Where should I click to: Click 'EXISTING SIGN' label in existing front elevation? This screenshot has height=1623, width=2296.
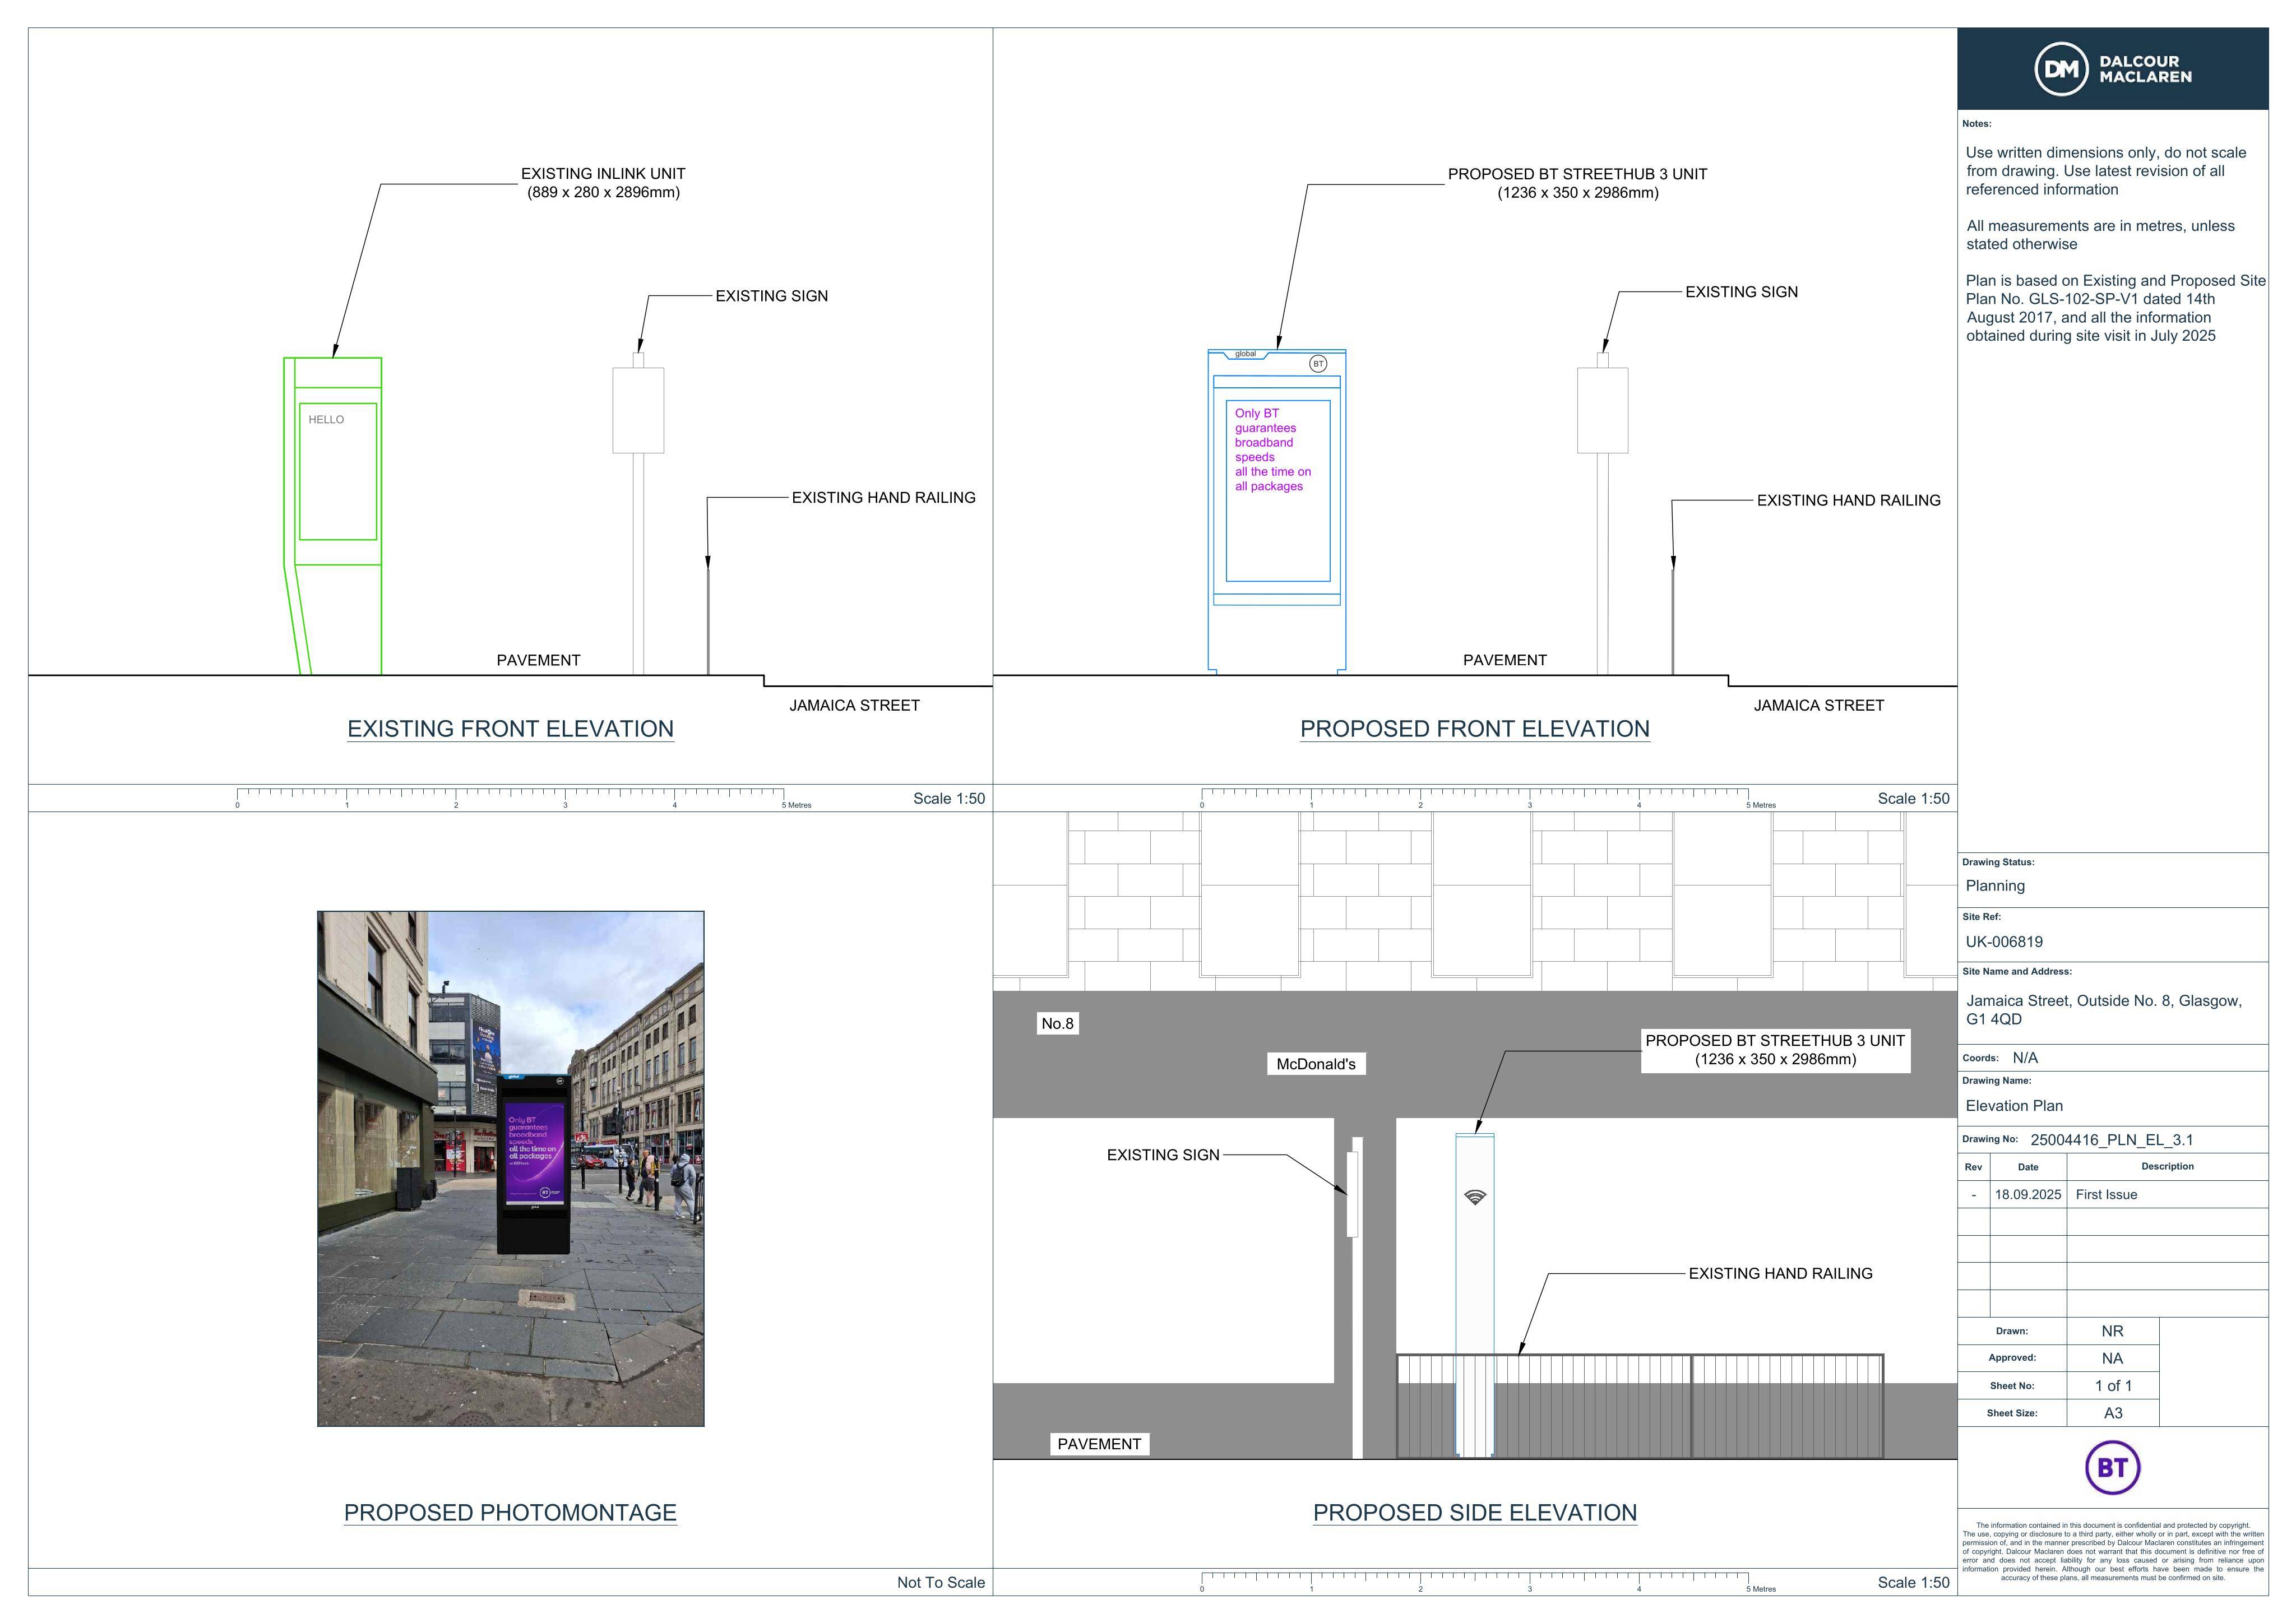pyautogui.click(x=771, y=296)
